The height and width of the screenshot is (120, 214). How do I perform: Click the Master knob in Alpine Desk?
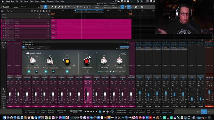point(119,61)
